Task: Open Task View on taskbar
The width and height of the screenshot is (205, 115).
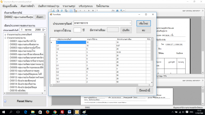Action: tap(18, 112)
